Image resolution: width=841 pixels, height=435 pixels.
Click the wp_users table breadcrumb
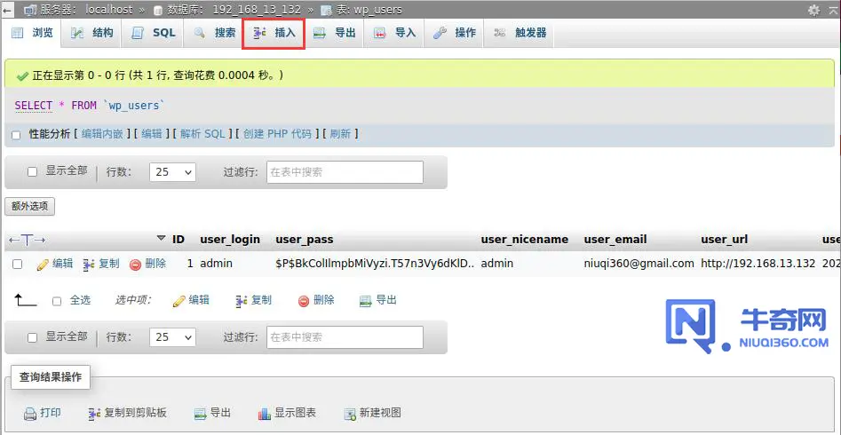(x=377, y=10)
